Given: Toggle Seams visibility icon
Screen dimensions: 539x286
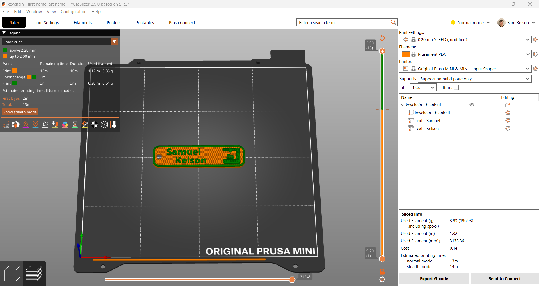Looking at the screenshot, I should pyautogui.click(x=45, y=125).
